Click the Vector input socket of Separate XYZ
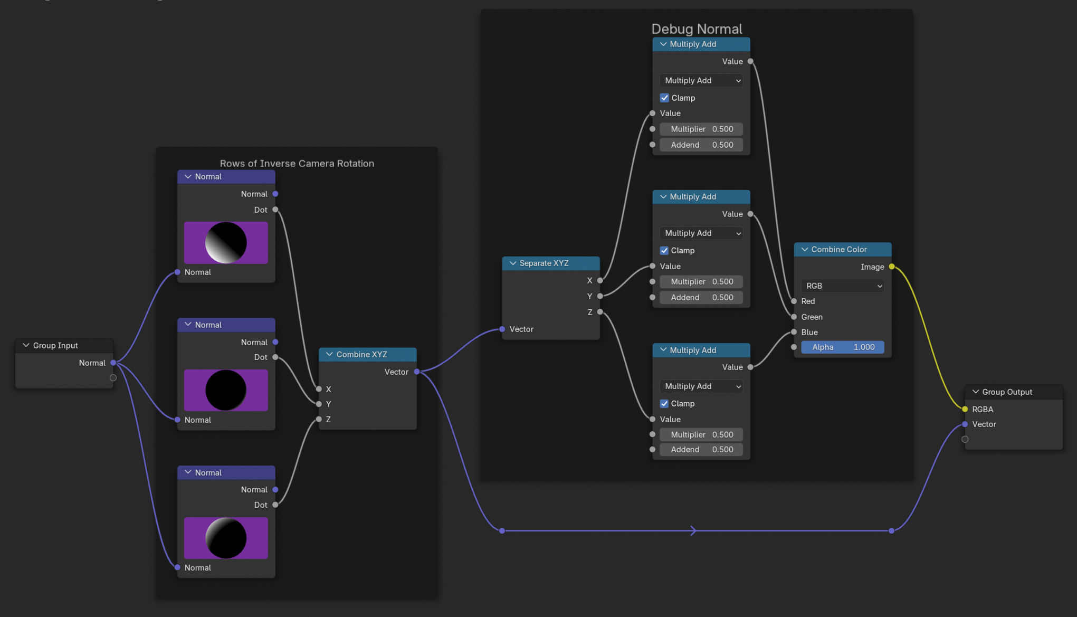The height and width of the screenshot is (617, 1077). click(x=501, y=329)
